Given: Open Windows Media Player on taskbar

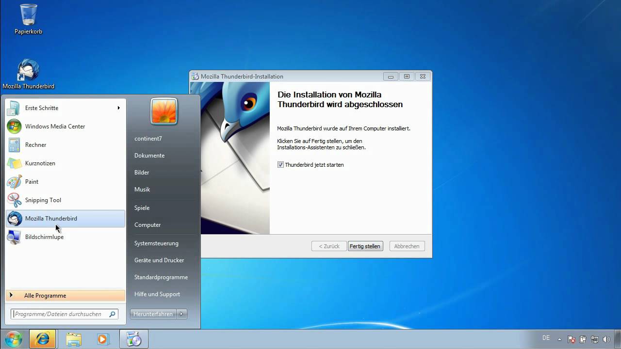Looking at the screenshot, I should [103, 339].
